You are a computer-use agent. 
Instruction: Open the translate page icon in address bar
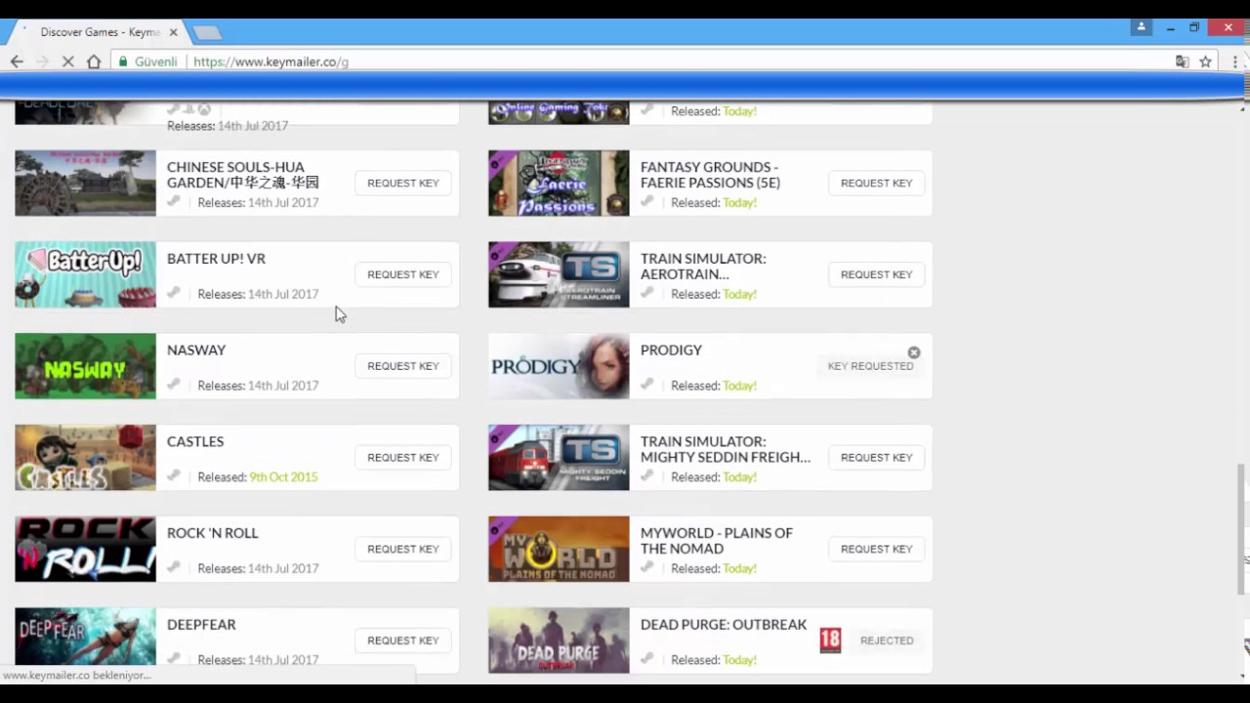(1183, 62)
